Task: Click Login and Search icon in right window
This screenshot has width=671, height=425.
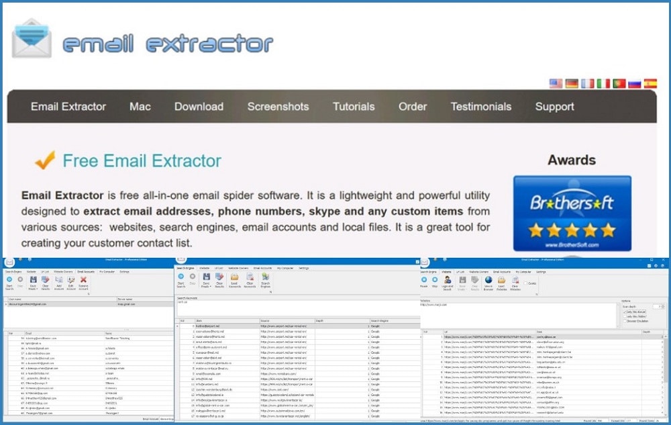Action: click(x=448, y=280)
